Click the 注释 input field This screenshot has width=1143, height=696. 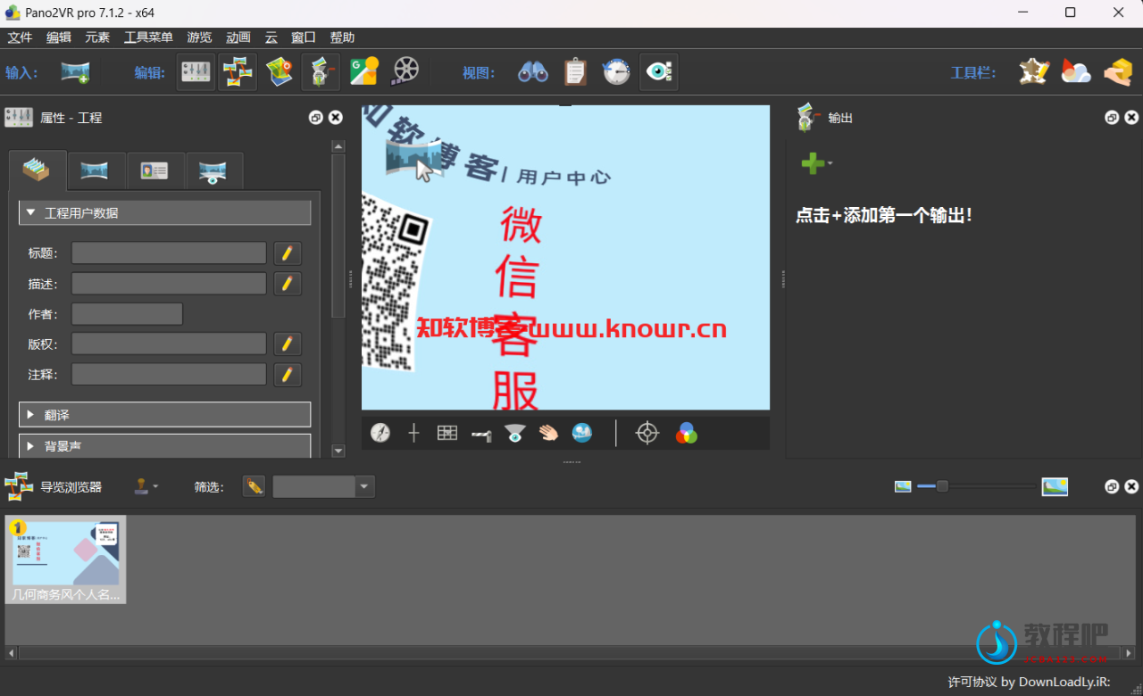169,375
